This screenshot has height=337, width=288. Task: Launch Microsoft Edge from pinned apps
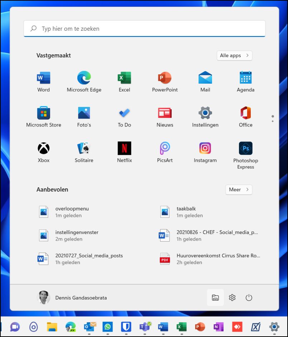(84, 82)
